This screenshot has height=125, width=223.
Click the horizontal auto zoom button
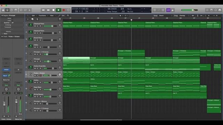pyautogui.click(x=201, y=16)
